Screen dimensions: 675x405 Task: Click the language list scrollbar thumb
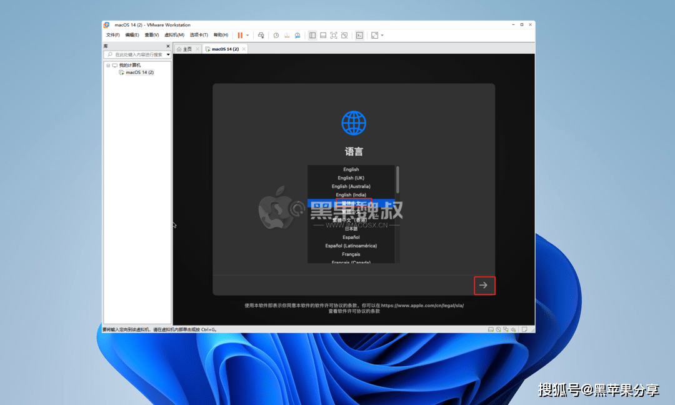point(397,179)
